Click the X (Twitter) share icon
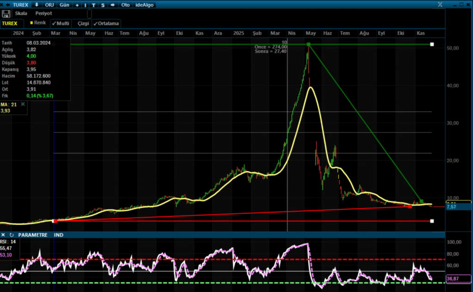 [439, 5]
